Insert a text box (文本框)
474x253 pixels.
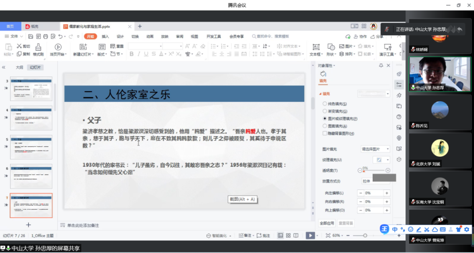click(x=316, y=50)
